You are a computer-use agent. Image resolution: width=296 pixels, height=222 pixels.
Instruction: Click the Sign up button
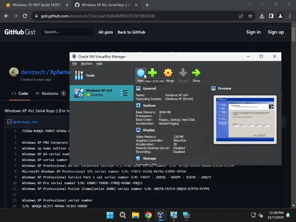275,32
